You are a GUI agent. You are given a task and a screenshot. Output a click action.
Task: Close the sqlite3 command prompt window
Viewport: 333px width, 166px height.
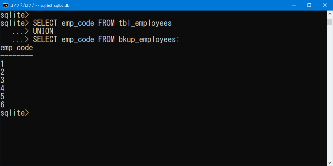pos(325,5)
